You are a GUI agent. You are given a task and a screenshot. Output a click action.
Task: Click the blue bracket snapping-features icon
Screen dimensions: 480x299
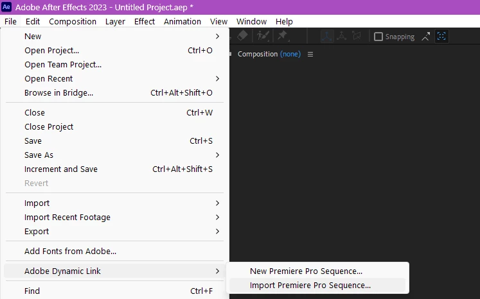click(441, 37)
